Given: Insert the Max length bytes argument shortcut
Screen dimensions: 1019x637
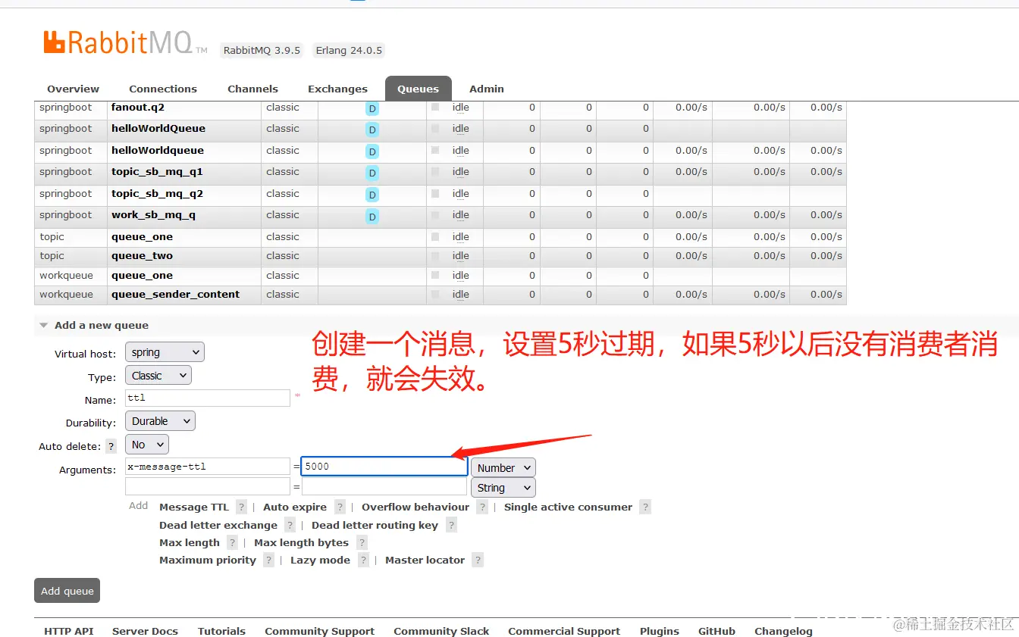Looking at the screenshot, I should coord(301,542).
